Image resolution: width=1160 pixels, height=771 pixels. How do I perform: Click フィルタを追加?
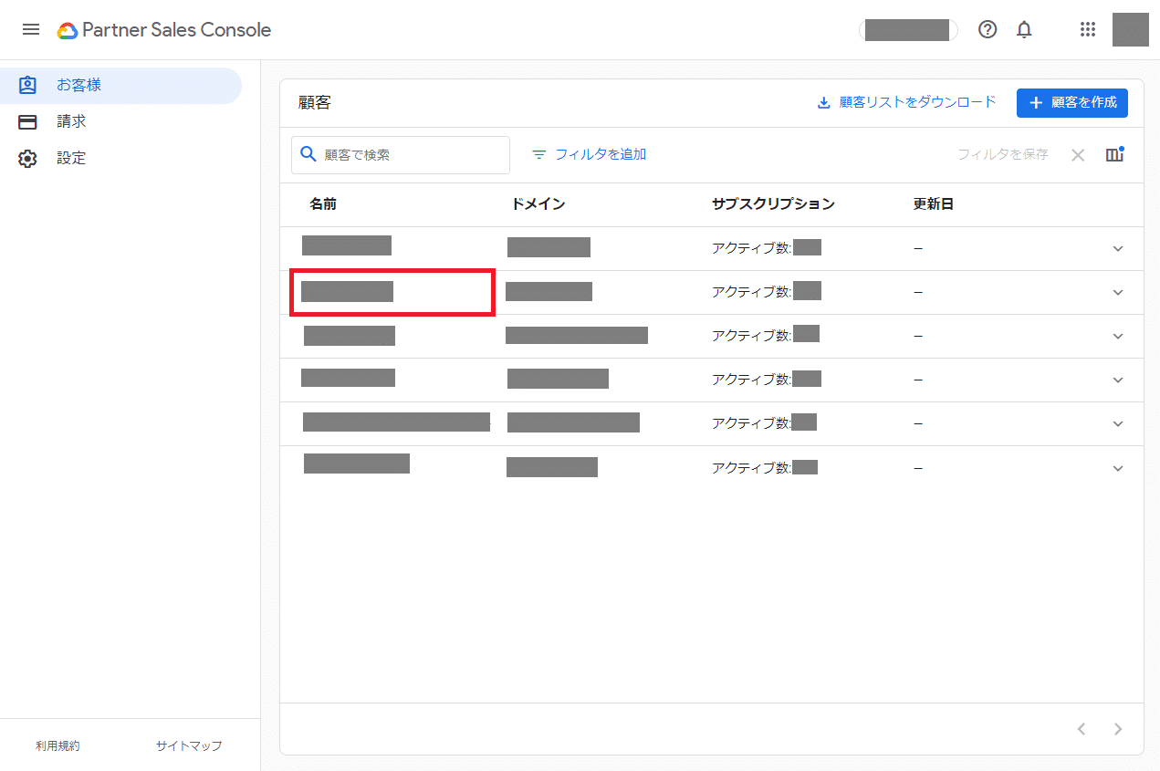coord(590,155)
